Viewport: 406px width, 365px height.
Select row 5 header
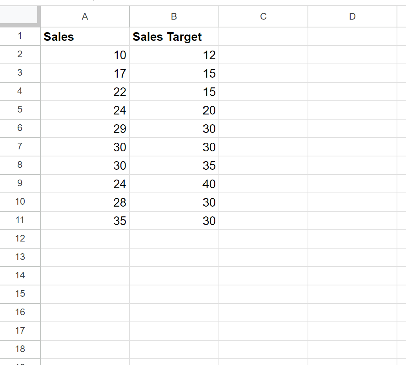pyautogui.click(x=20, y=110)
